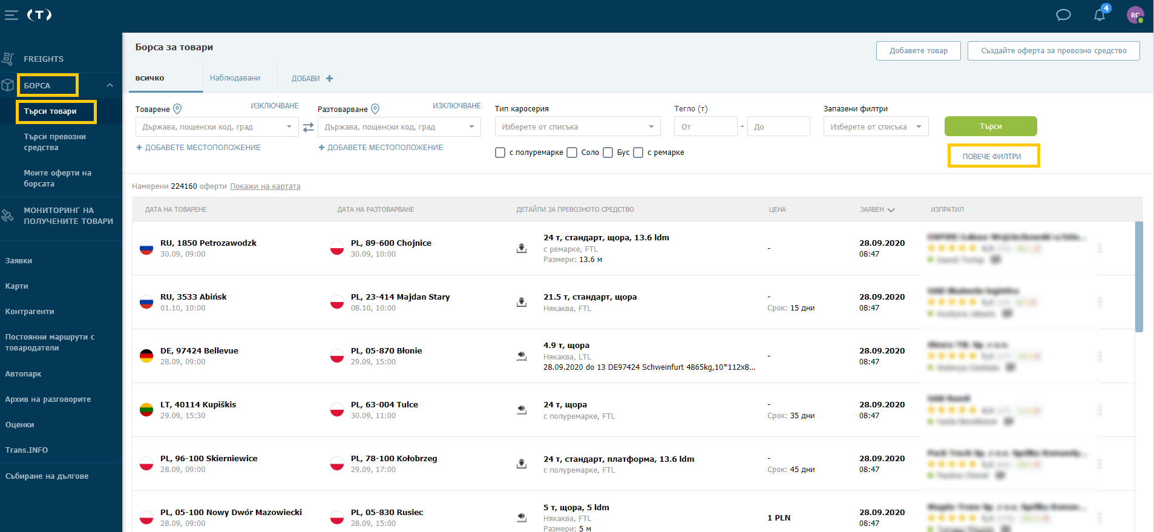Open the three-dot menu for Abińsk offer
Image resolution: width=1154 pixels, height=532 pixels.
coord(1100,302)
